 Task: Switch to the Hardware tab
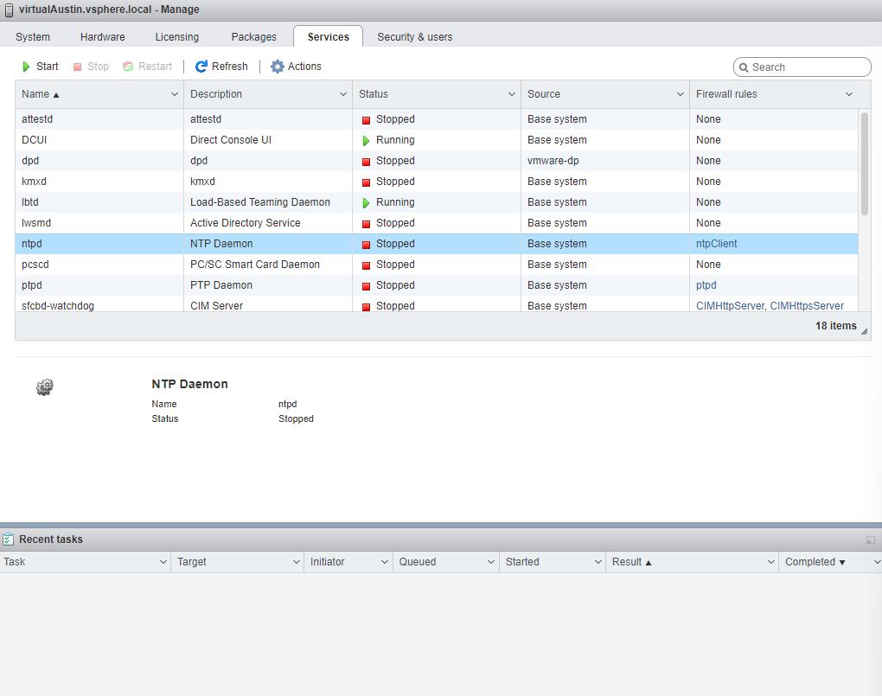[x=102, y=36]
